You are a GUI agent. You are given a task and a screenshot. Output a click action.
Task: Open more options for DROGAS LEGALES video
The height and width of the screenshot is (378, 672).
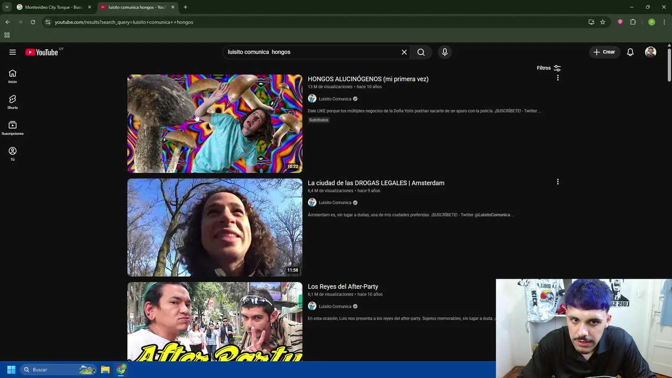pyautogui.click(x=558, y=182)
